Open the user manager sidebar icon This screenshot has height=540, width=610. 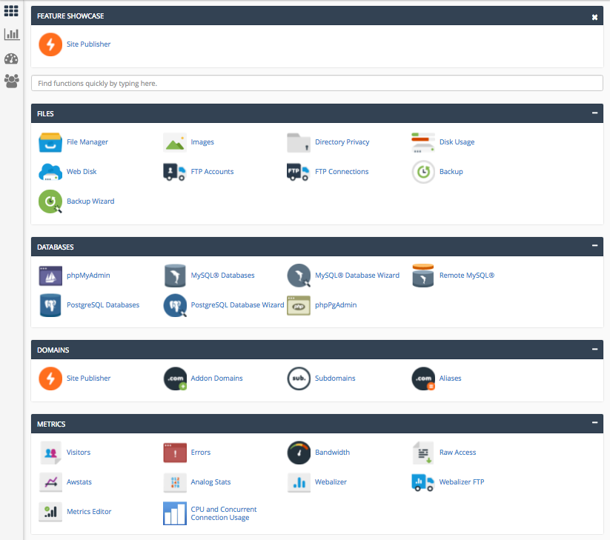[x=11, y=81]
